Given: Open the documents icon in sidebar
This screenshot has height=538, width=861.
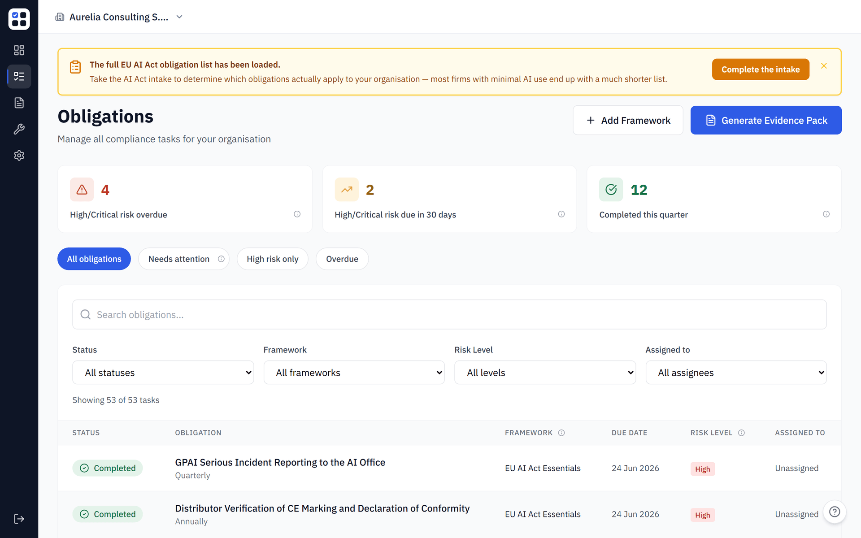Looking at the screenshot, I should [19, 103].
